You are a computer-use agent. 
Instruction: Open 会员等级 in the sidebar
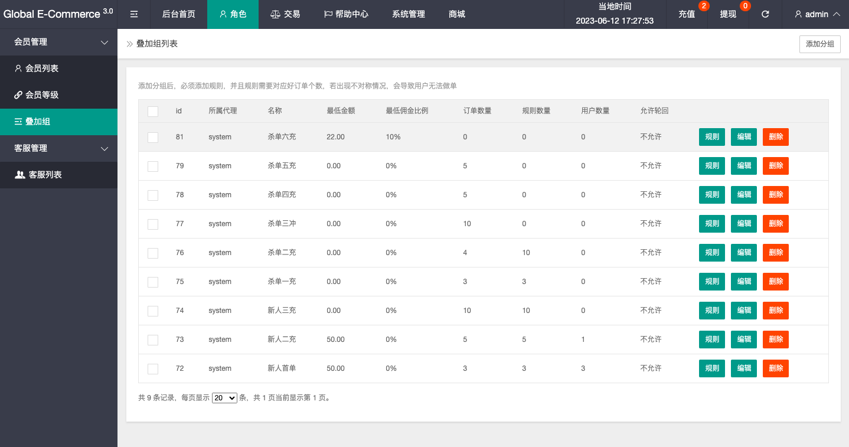click(x=41, y=95)
